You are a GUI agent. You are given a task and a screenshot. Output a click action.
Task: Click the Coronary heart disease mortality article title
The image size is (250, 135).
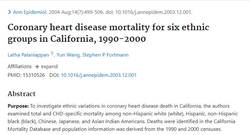(x=108, y=33)
